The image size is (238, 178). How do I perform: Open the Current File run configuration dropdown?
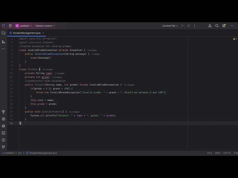[170, 26]
